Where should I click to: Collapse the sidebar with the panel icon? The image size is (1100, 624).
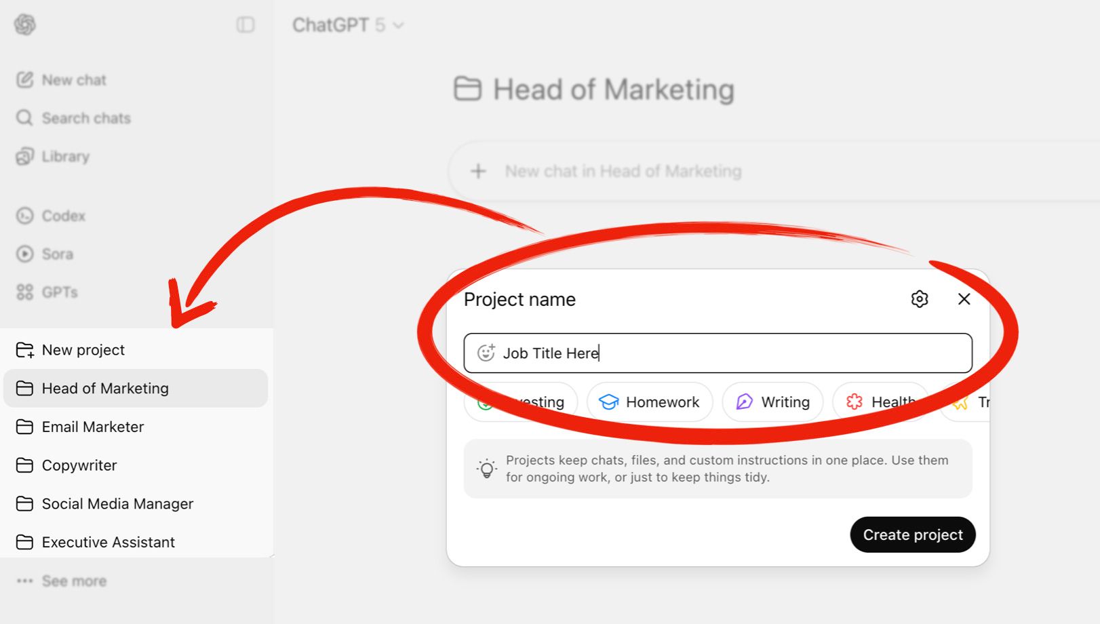coord(245,25)
